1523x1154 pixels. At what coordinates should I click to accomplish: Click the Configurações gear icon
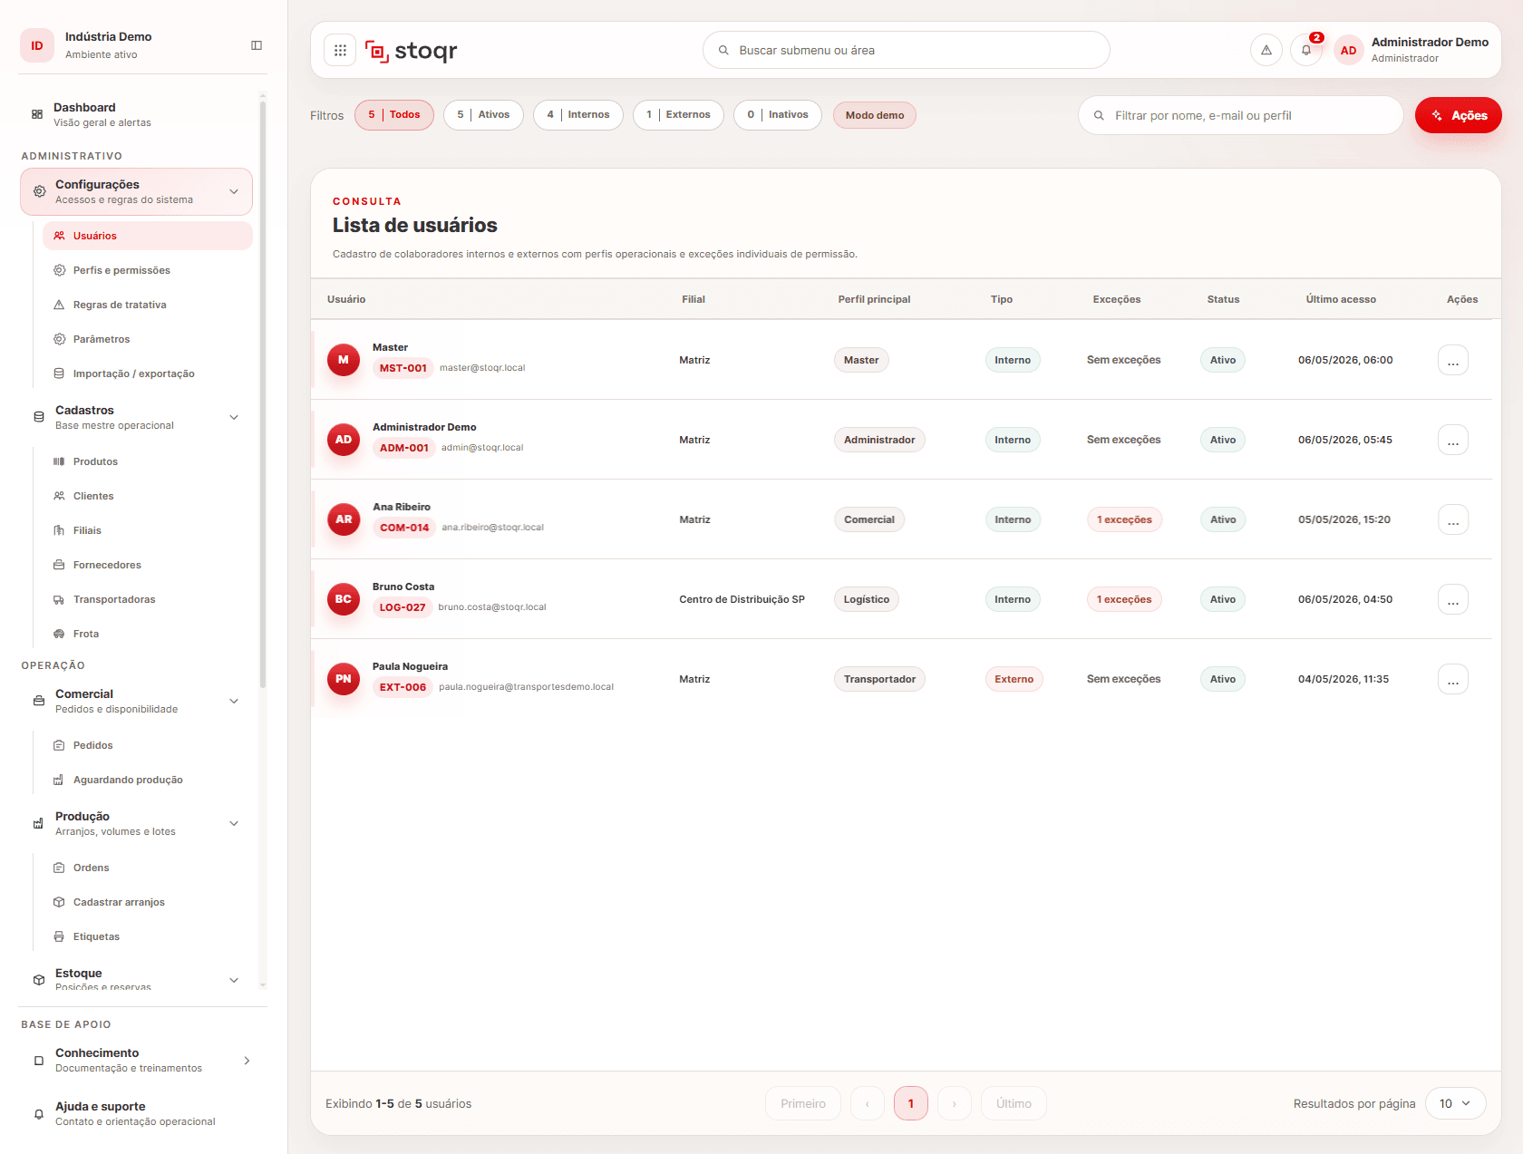(x=39, y=191)
